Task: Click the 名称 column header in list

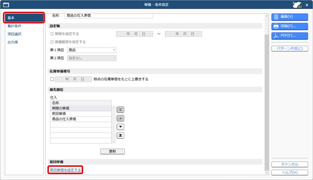Action: (x=81, y=103)
